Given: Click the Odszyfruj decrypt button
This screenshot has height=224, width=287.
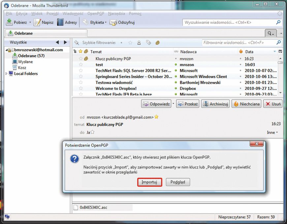Looking at the screenshot, I should coord(122,22).
